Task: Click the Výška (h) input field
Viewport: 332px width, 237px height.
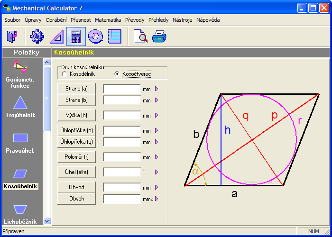Action: tap(122, 115)
